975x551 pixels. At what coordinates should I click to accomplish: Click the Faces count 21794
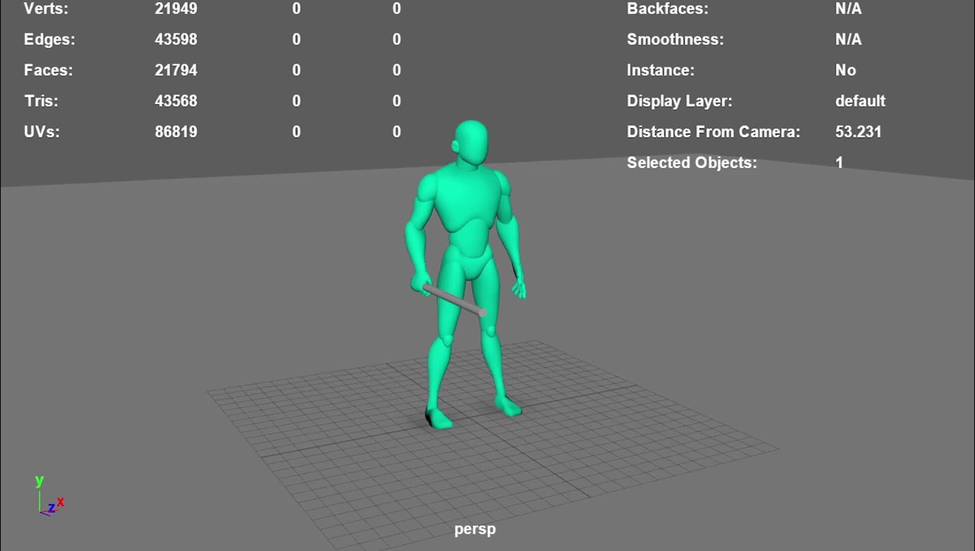tap(176, 70)
